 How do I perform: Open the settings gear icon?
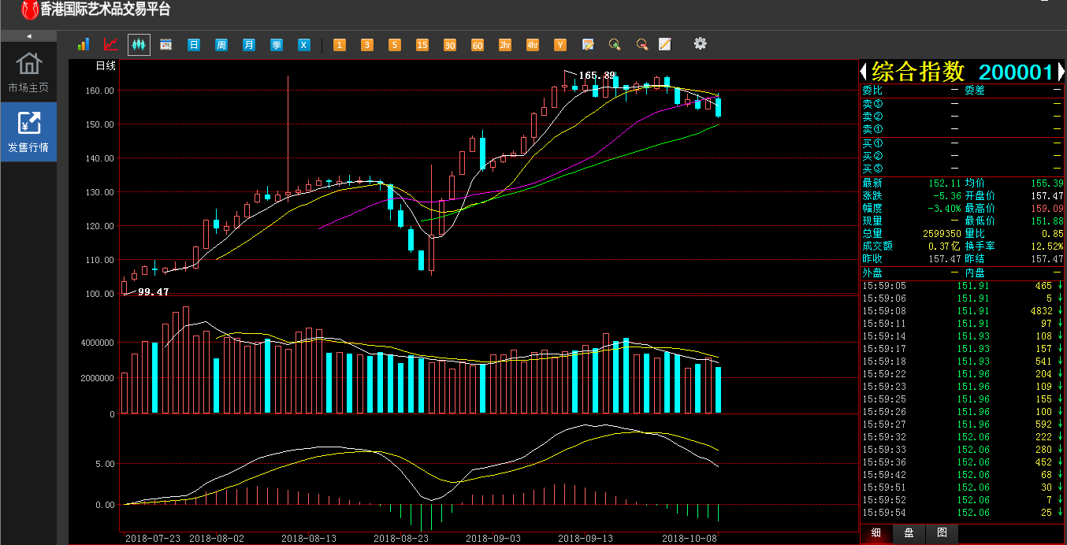[x=700, y=43]
